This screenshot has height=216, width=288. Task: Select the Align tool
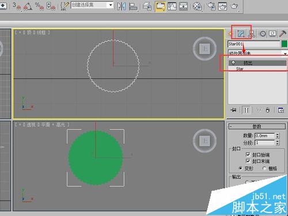pos(133,6)
